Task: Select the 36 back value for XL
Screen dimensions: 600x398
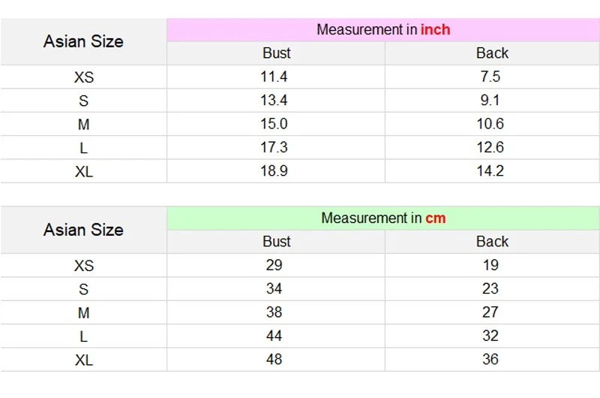Action: pos(490,360)
